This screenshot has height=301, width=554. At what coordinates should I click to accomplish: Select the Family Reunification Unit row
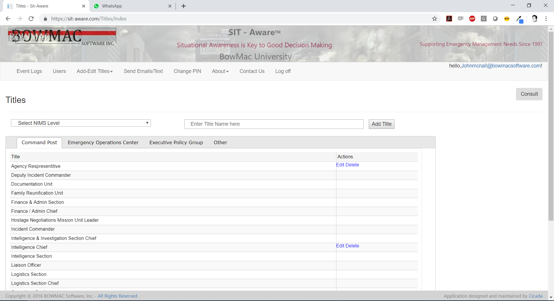214,193
